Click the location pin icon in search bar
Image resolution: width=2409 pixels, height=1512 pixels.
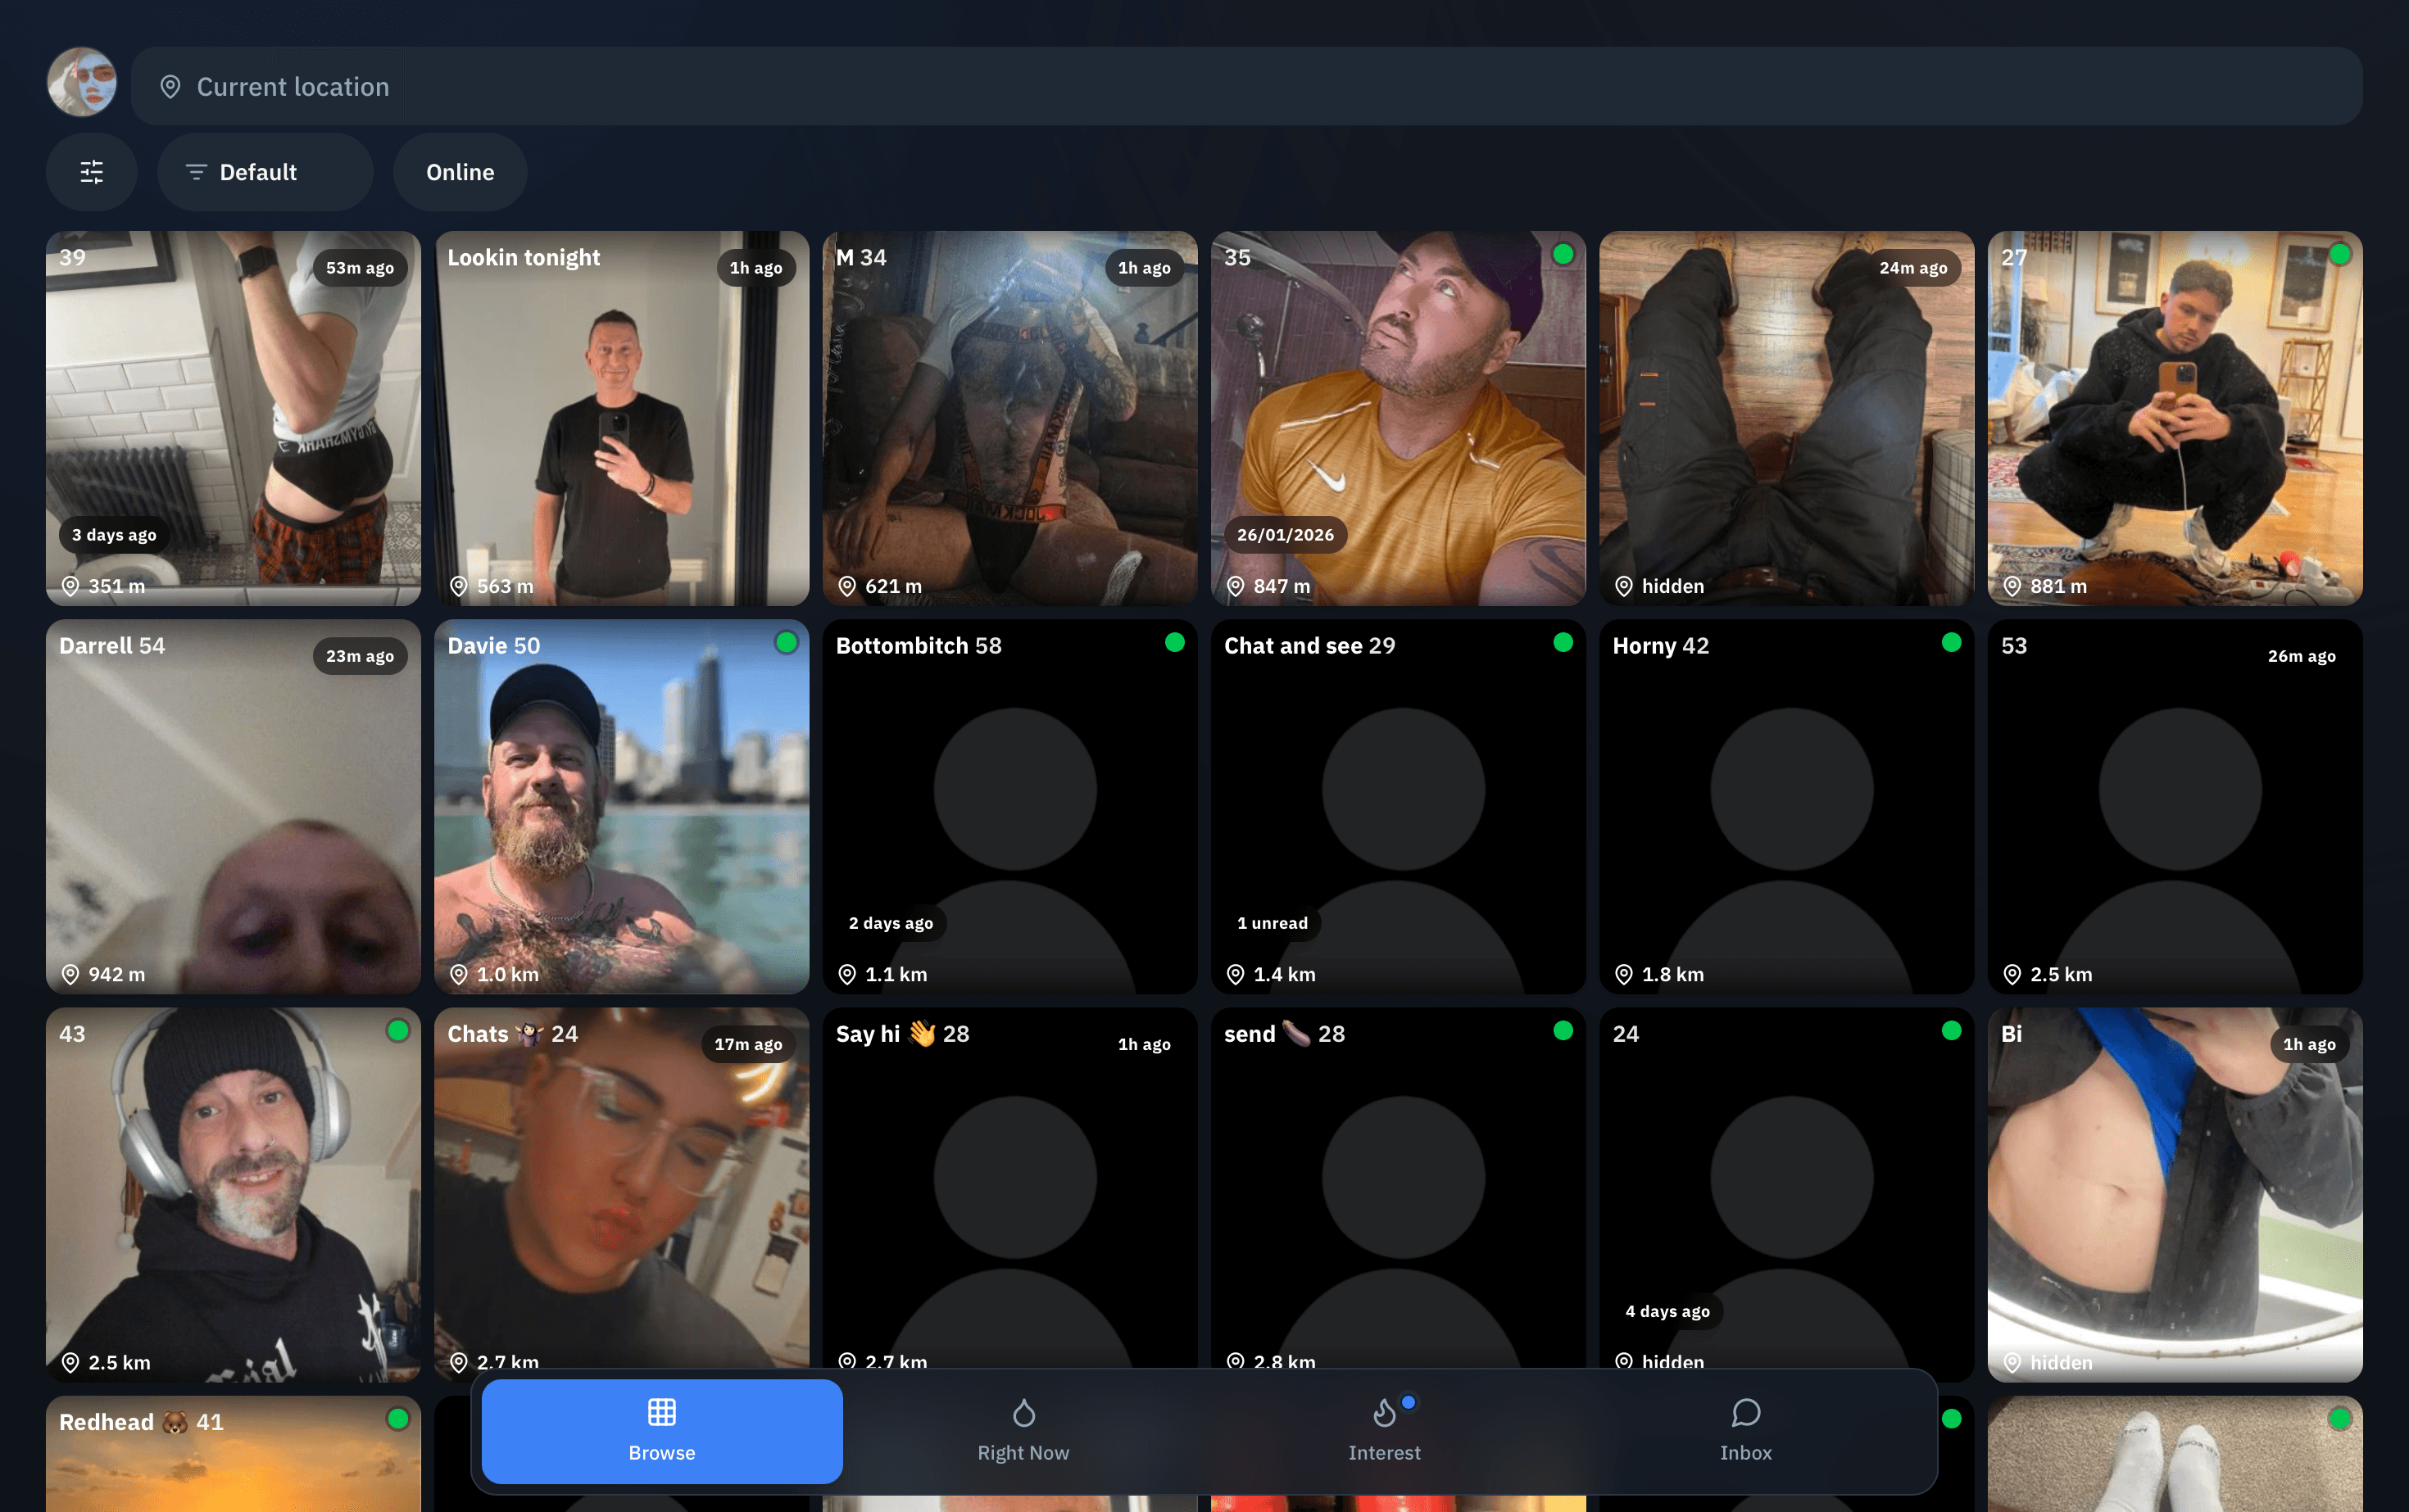click(170, 87)
